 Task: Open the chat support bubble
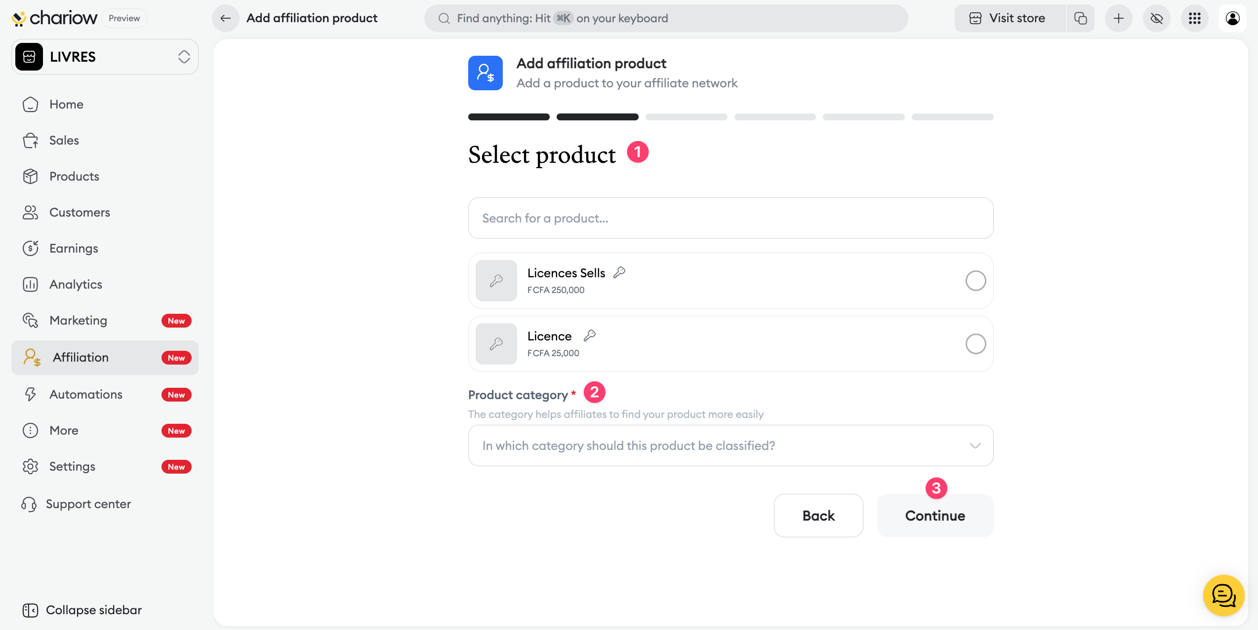1223,595
